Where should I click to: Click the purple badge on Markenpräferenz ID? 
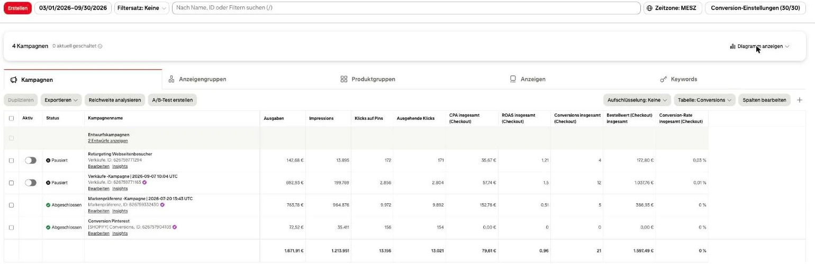(x=162, y=205)
